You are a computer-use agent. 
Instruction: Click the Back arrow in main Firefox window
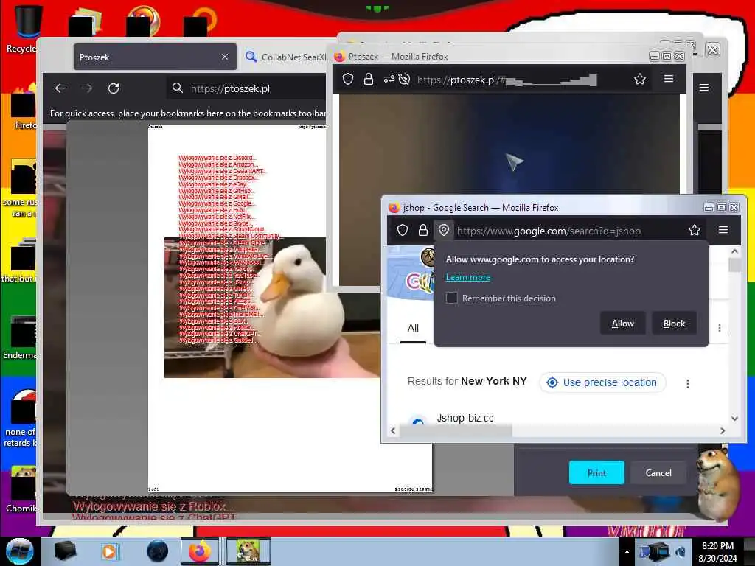60,88
